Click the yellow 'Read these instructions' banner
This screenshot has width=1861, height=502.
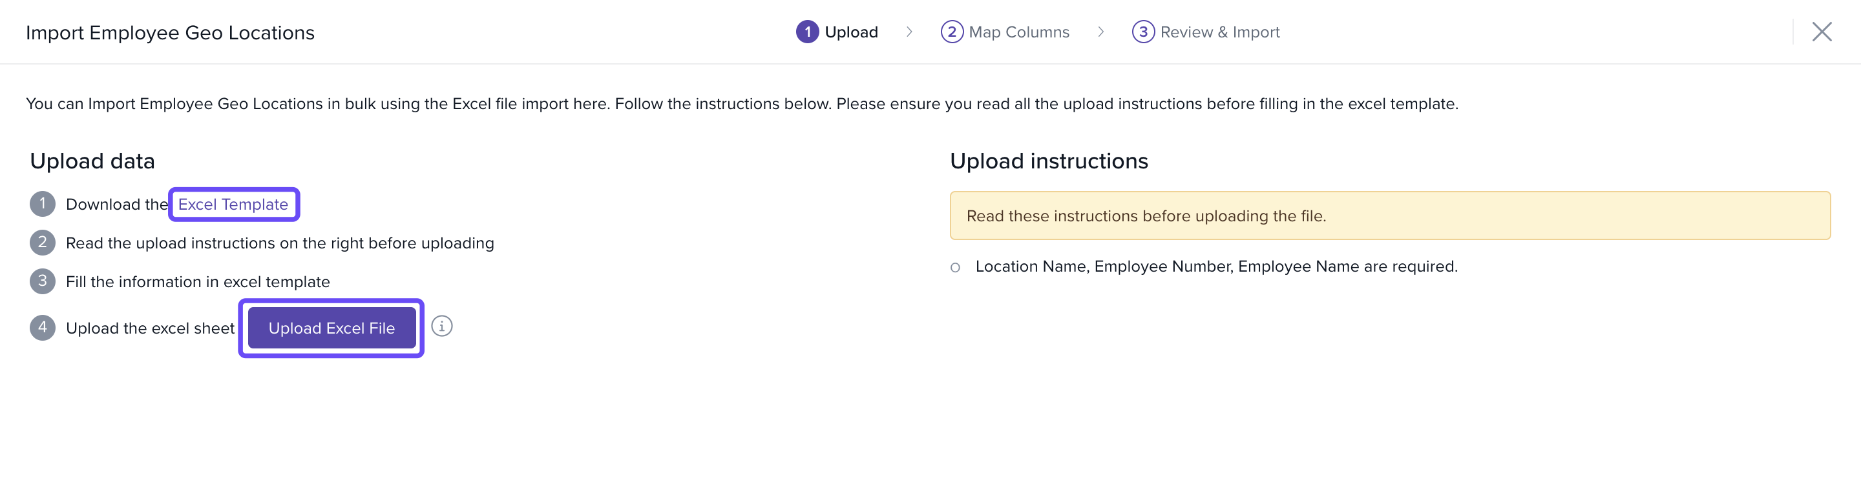(x=1389, y=216)
